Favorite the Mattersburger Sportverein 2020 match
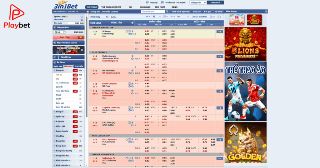 (132, 56)
